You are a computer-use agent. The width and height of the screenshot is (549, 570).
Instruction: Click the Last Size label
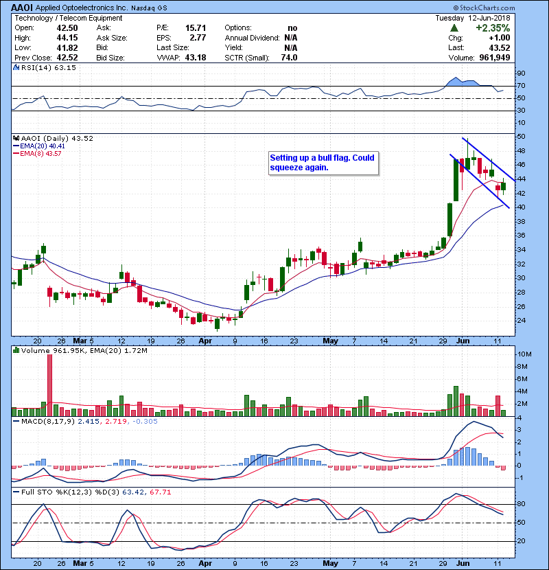click(x=173, y=47)
